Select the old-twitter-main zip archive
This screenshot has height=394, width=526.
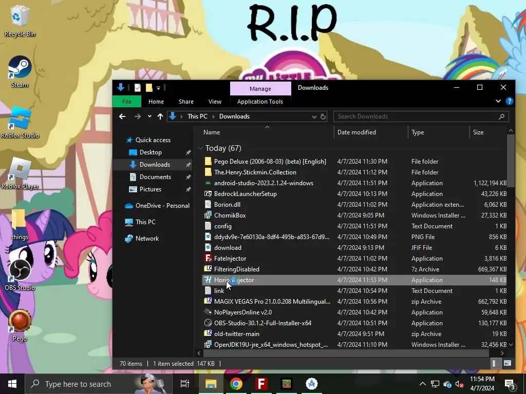click(354, 333)
